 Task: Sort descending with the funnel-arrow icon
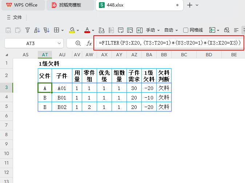[47, 30]
